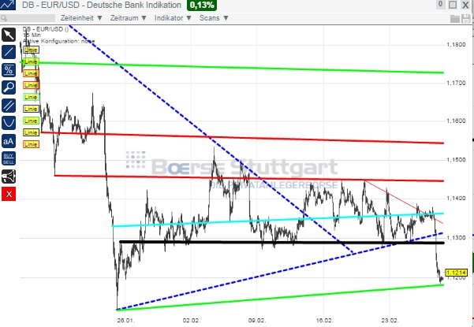Image resolution: width=474 pixels, height=327 pixels.
Task: Click the 1,1300 price axis label
Action: (x=456, y=238)
